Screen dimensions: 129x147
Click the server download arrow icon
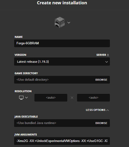[x=108, y=55]
